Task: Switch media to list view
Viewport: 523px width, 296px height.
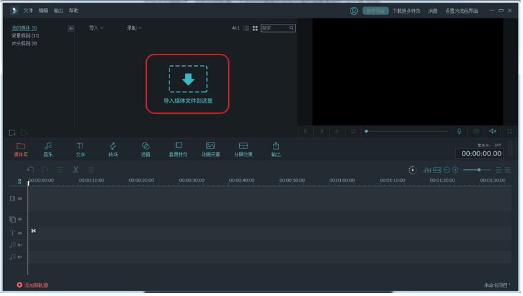Action: tap(246, 28)
